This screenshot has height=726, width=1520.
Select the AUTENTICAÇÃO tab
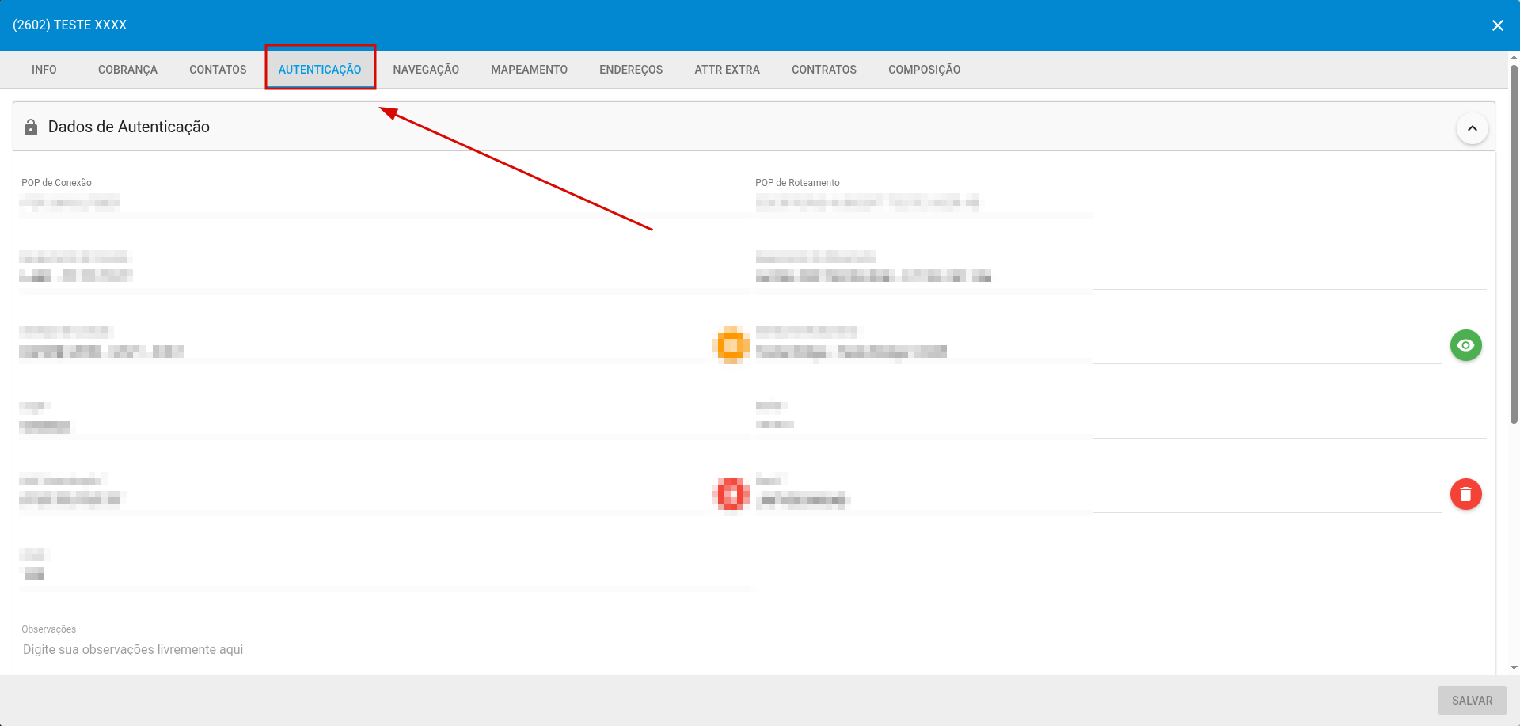point(320,70)
